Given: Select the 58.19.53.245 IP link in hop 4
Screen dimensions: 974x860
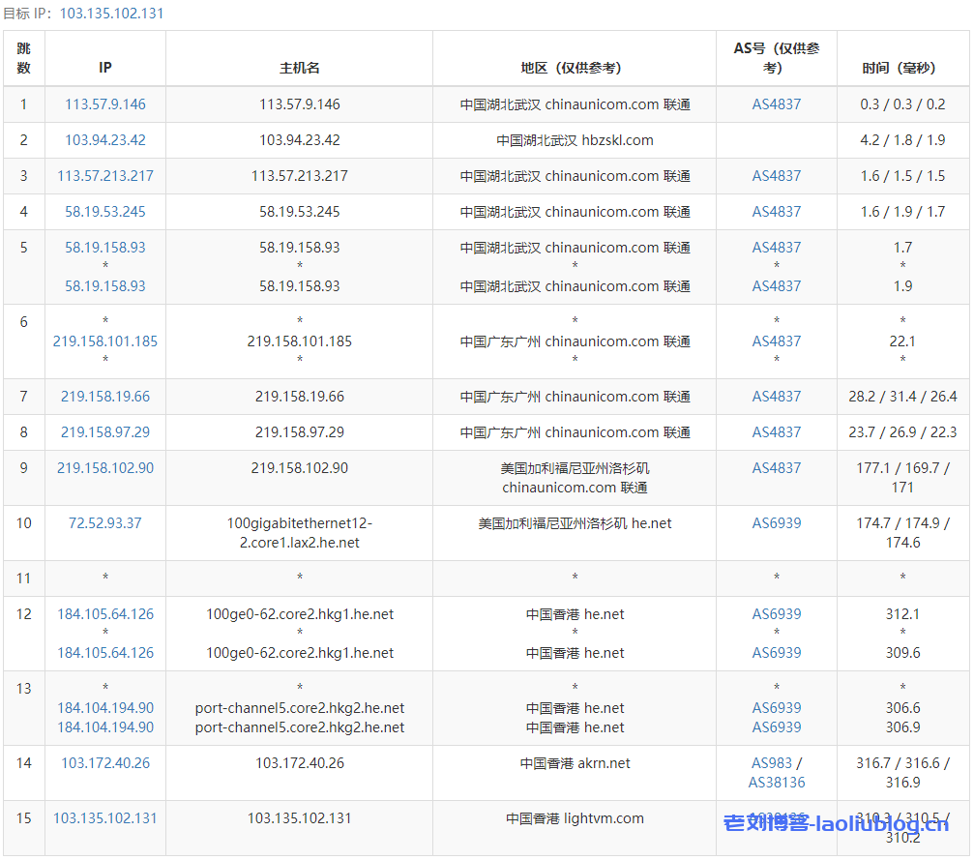Looking at the screenshot, I should click(105, 212).
